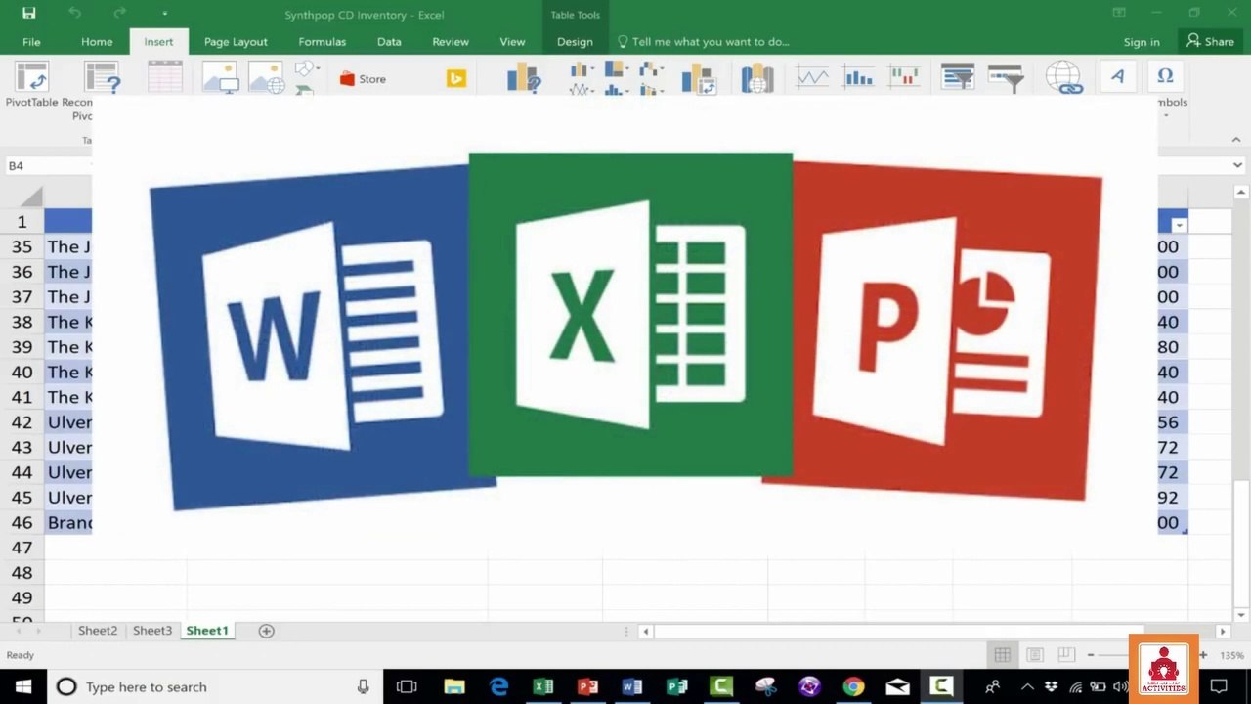Screen dimensions: 1251x704
Task: Switch to the Formulas tab
Action: tap(323, 42)
